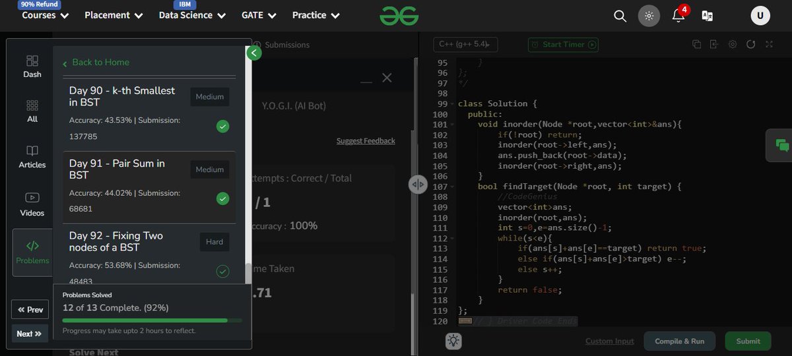
Task: Click the Submit button
Action: coord(748,341)
